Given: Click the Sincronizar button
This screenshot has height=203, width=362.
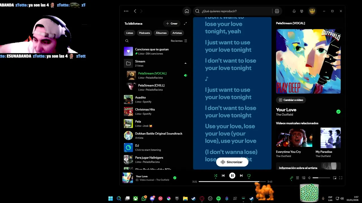Looking at the screenshot, I should coord(232,162).
